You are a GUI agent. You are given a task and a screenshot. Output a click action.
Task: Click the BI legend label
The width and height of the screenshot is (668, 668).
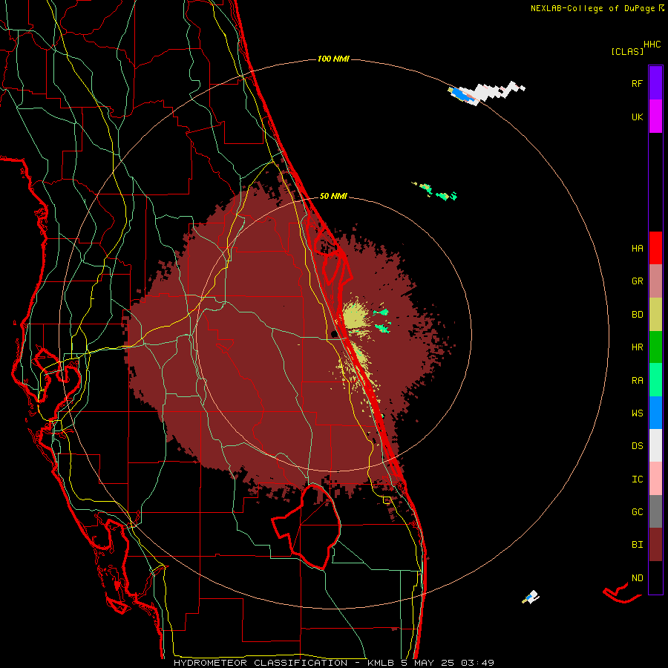(637, 545)
